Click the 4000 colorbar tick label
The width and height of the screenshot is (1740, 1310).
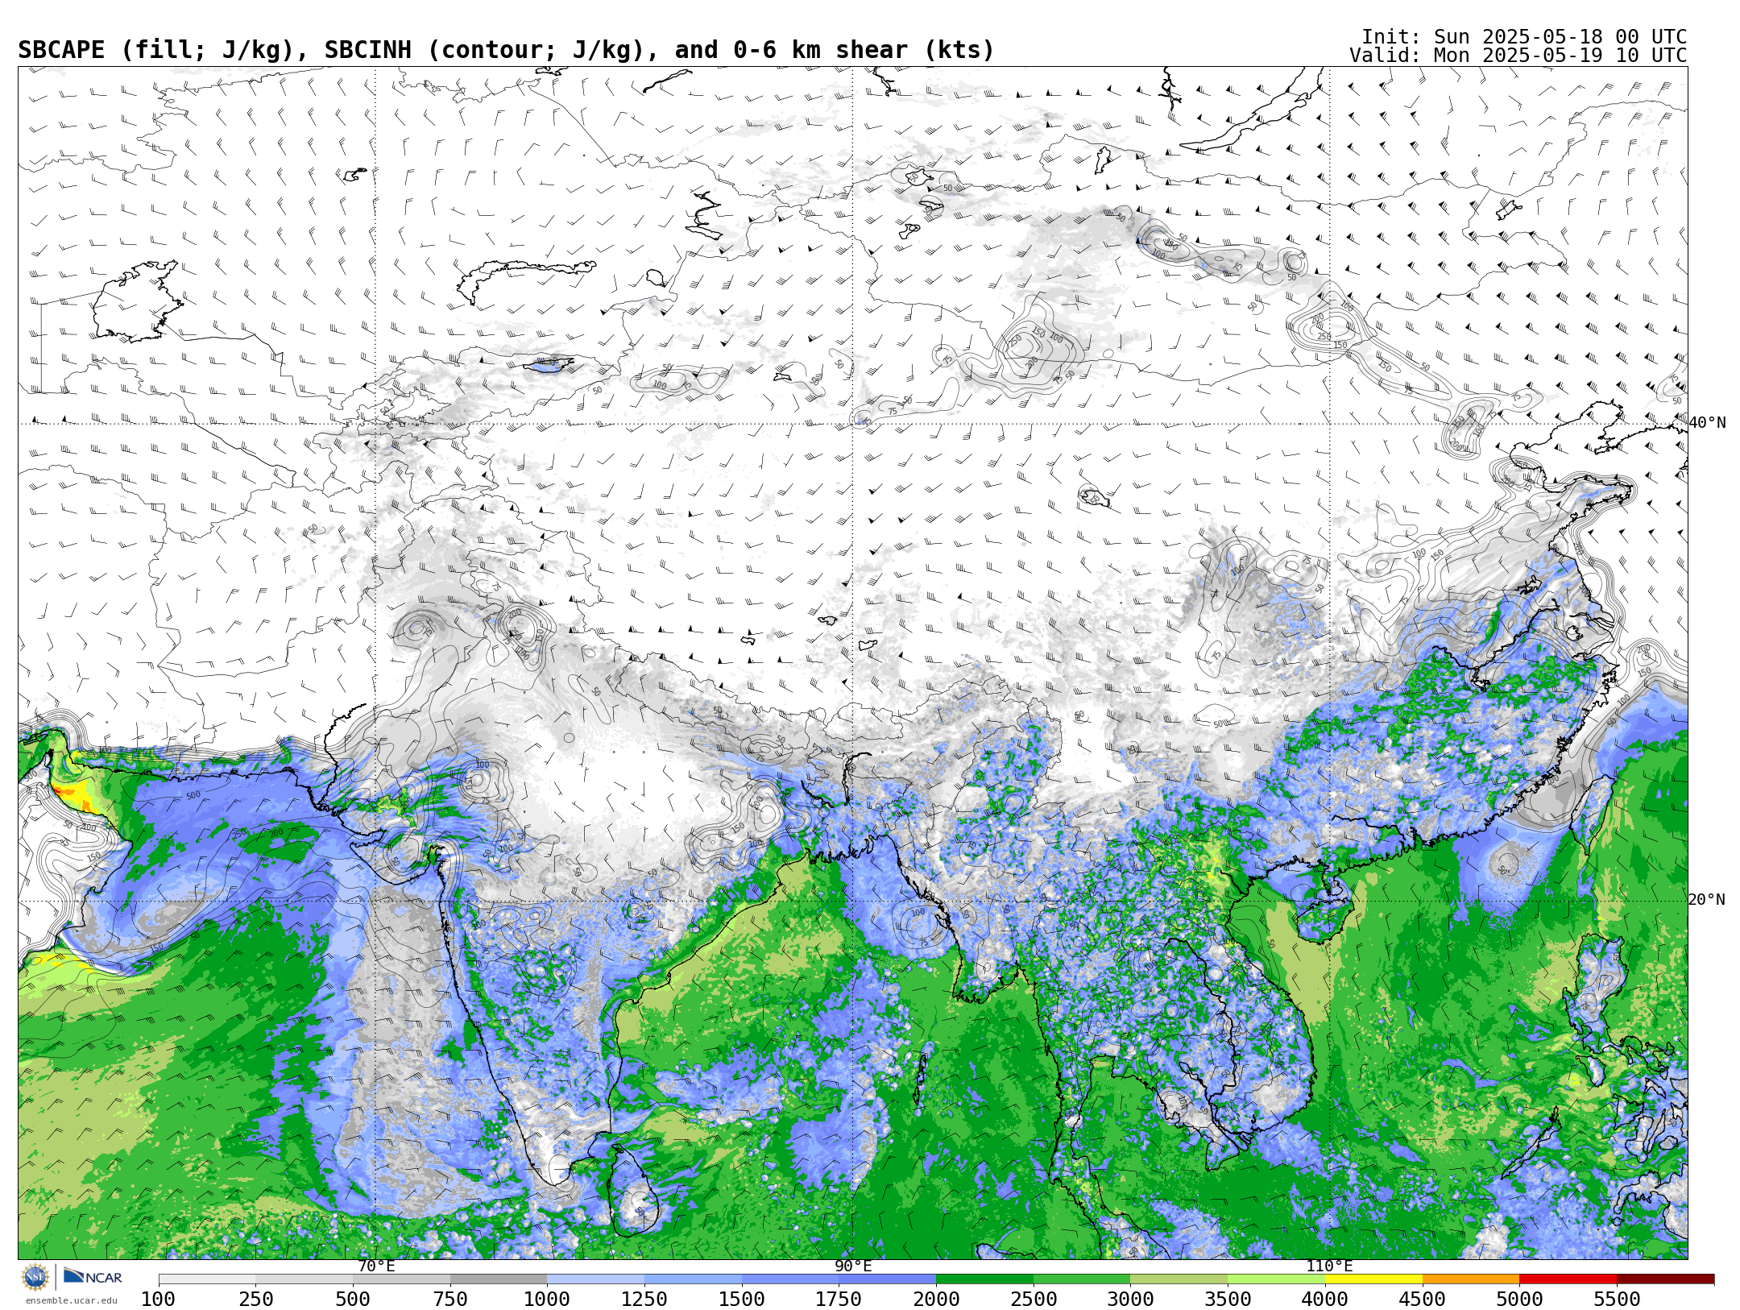[1325, 1300]
